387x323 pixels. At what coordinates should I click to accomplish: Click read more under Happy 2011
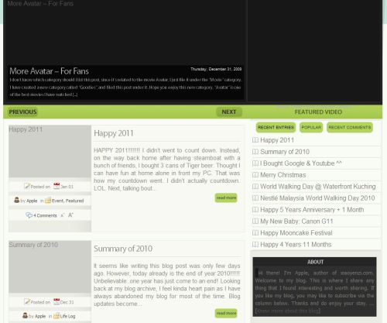[x=226, y=198]
